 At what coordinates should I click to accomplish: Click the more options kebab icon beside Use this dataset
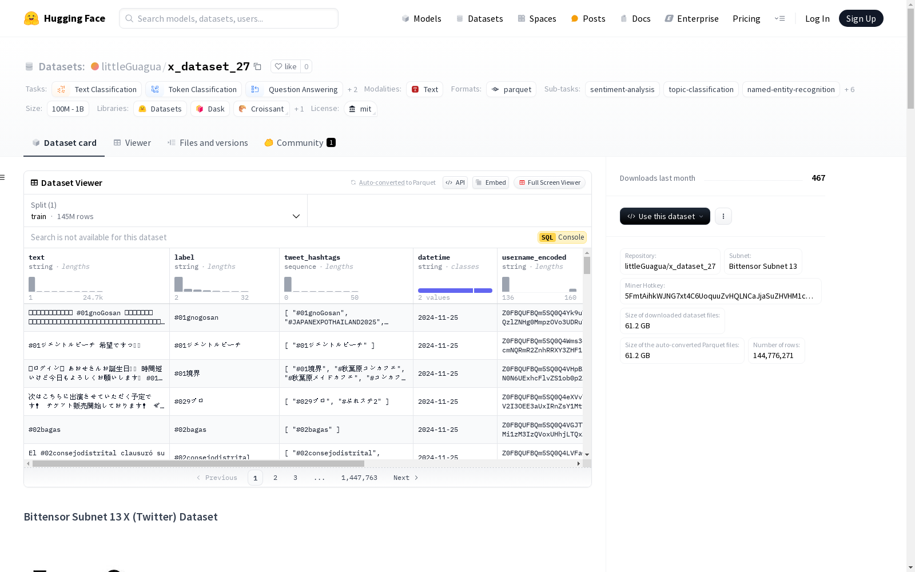click(723, 216)
